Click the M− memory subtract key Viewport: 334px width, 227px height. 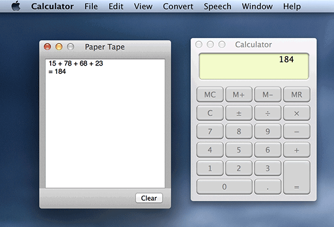(268, 94)
